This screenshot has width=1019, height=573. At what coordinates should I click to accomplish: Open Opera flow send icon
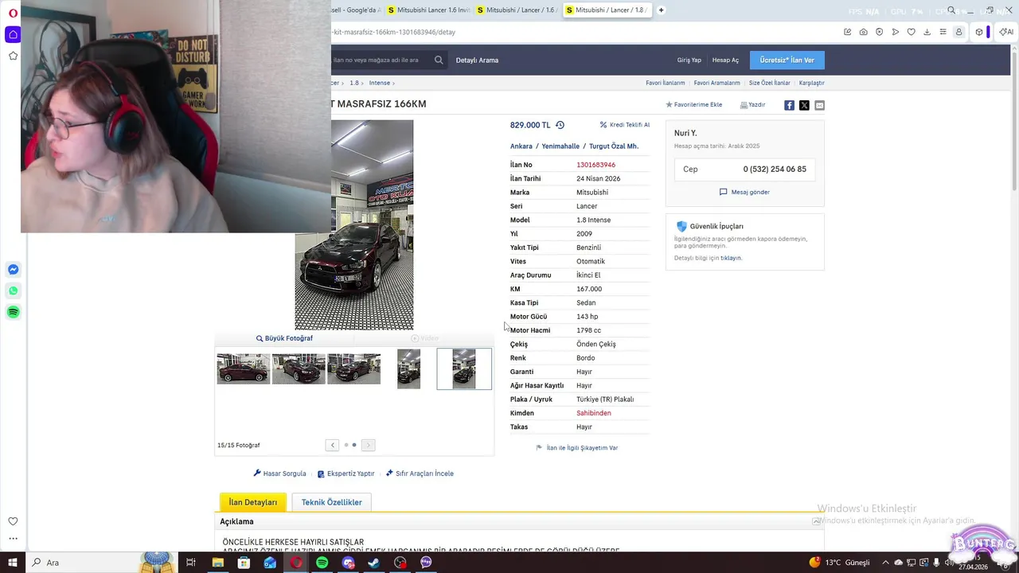coord(895,32)
